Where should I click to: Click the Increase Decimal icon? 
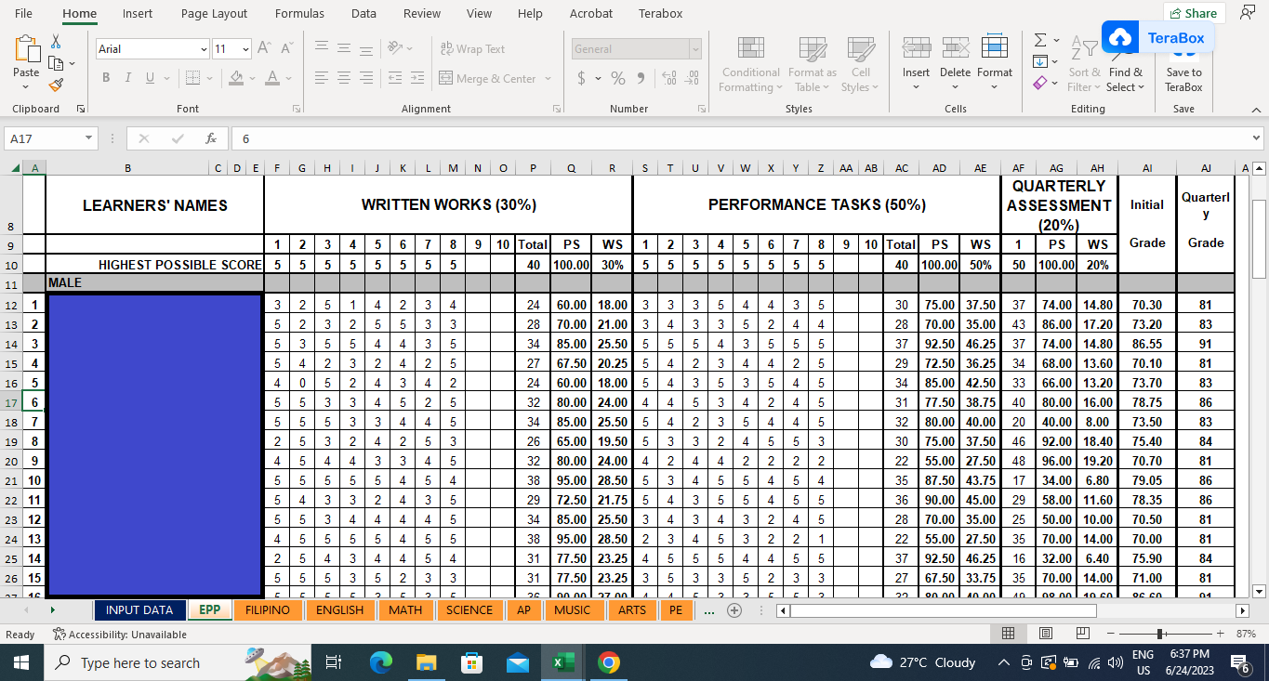(669, 79)
